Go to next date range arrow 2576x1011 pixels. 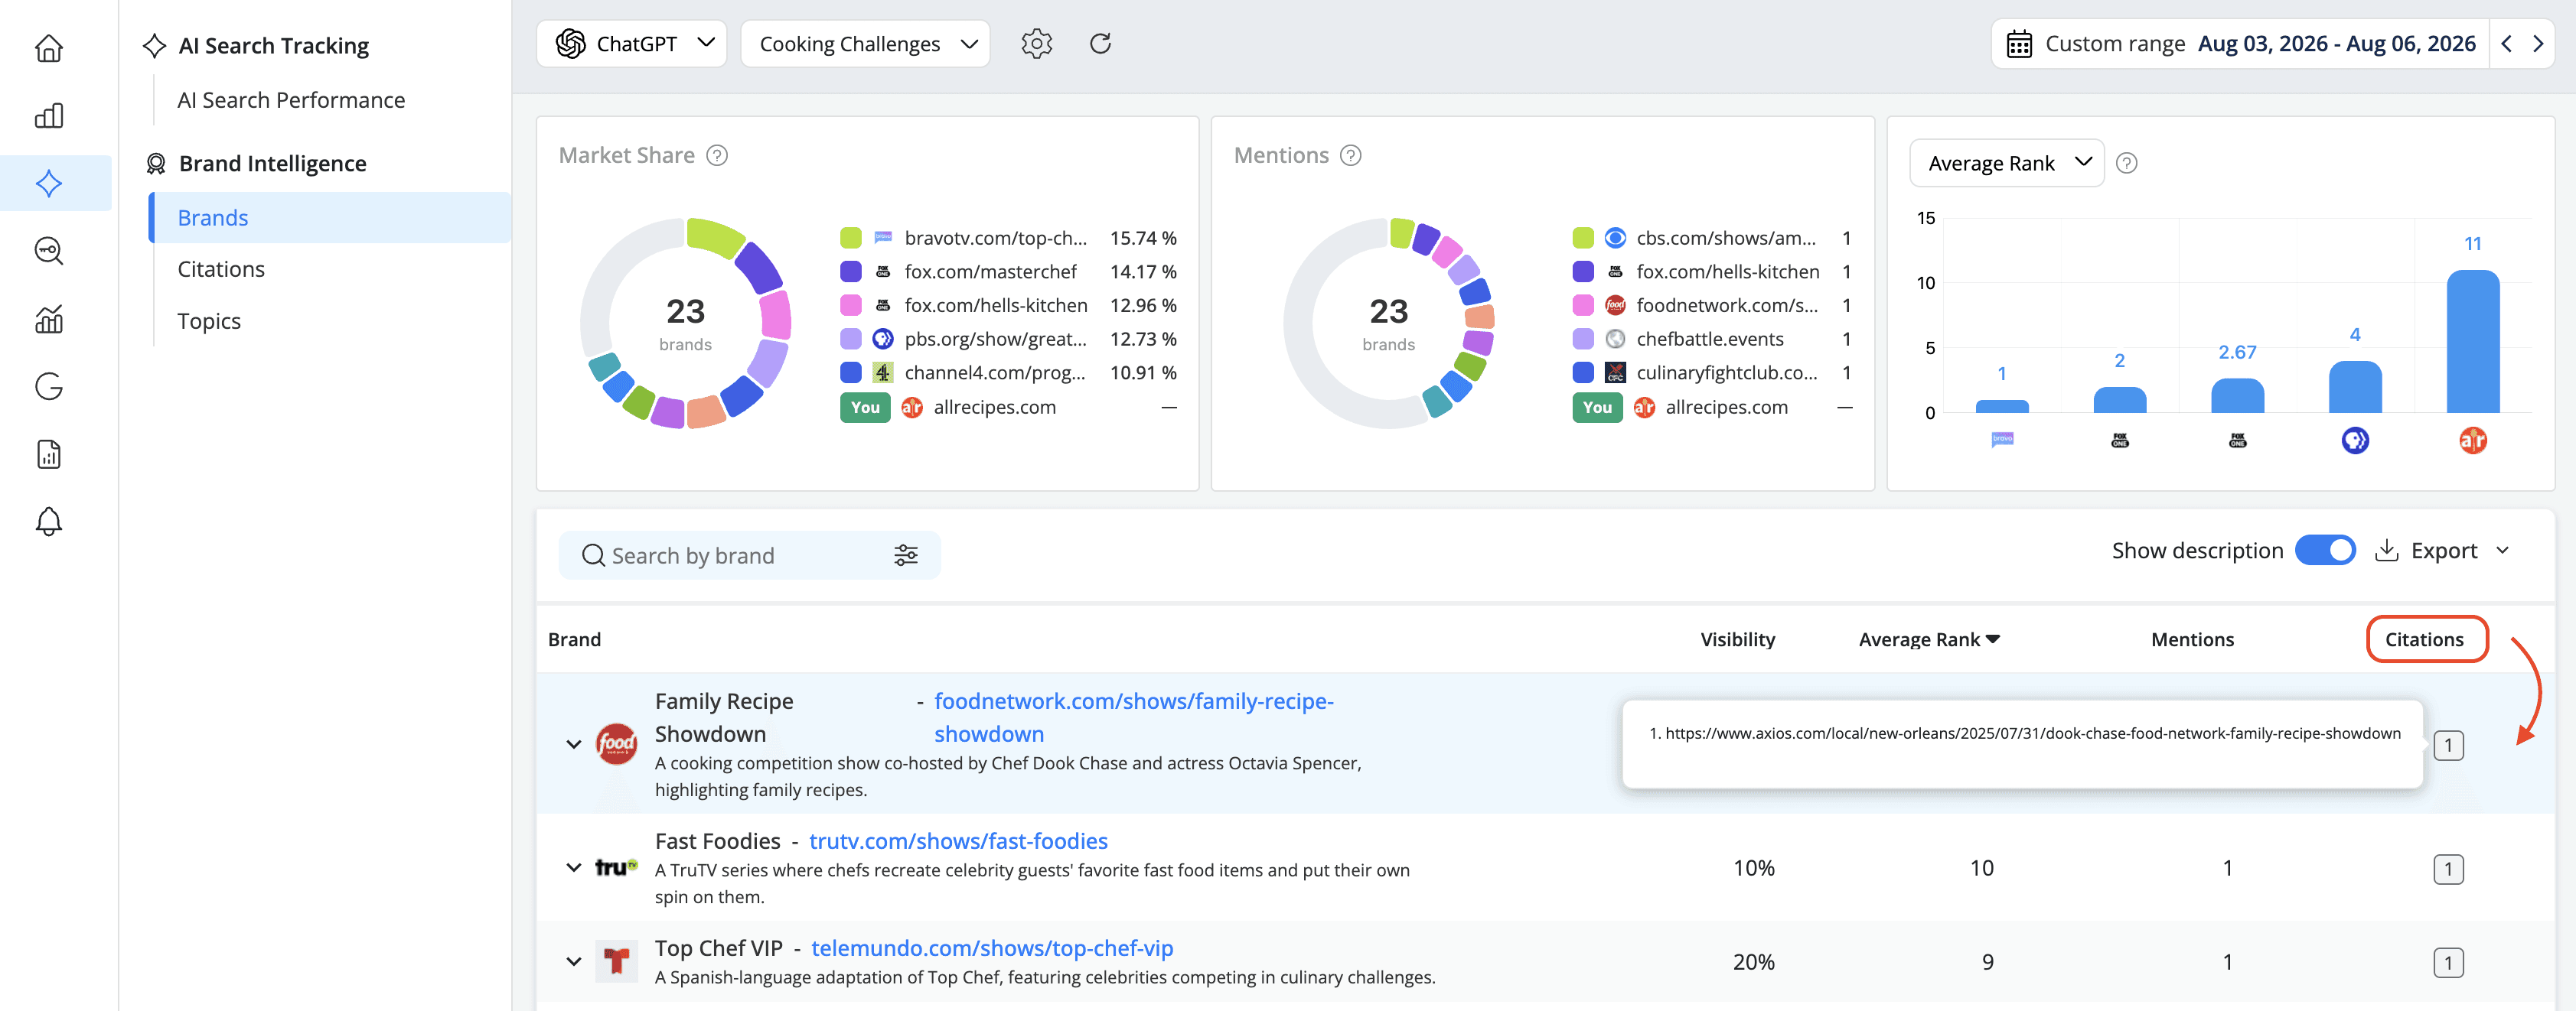click(2538, 44)
